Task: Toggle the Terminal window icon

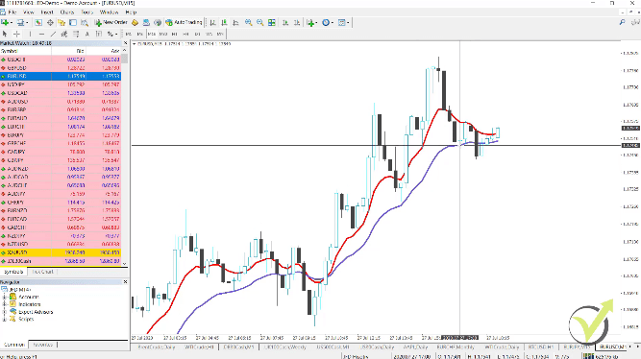Action: 73,22
